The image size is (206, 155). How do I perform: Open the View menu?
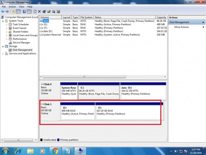[x=21, y=7]
